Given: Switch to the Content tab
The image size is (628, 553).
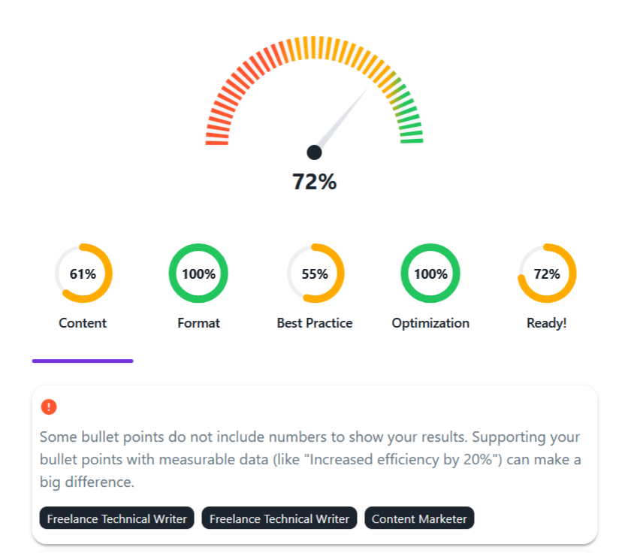Looking at the screenshot, I should [83, 323].
